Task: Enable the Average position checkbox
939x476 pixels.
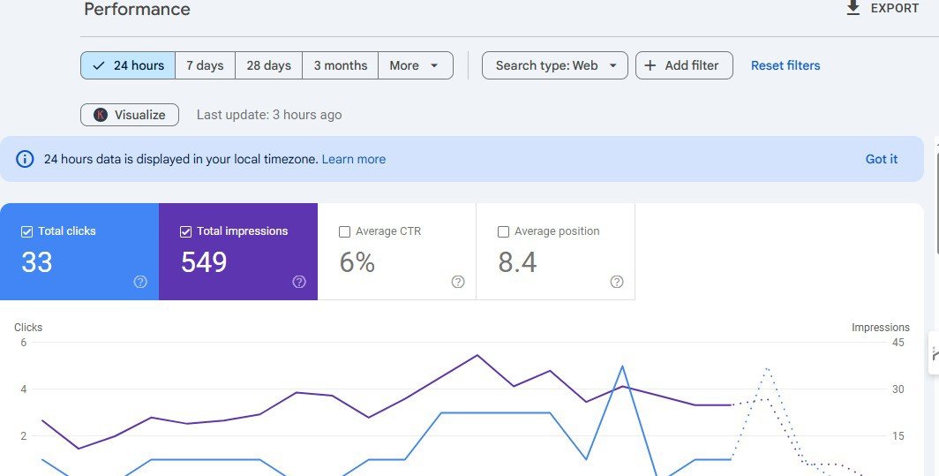Action: (x=504, y=231)
